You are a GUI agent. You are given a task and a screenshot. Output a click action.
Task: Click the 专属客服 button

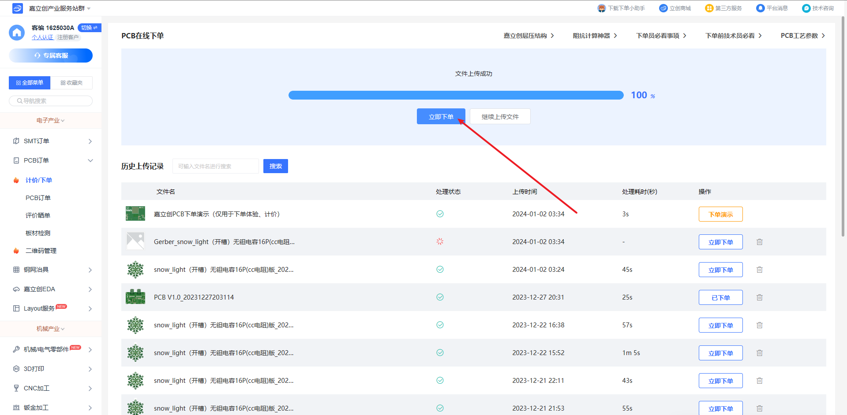51,56
